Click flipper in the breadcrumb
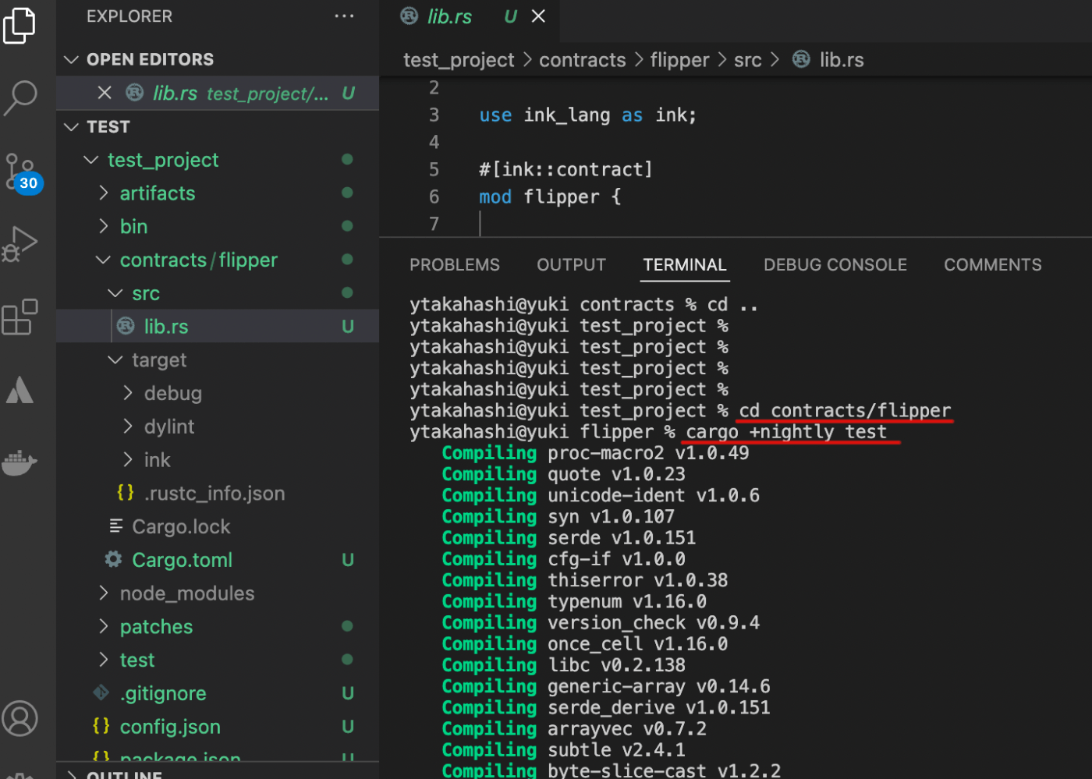The height and width of the screenshot is (779, 1092). (x=680, y=60)
